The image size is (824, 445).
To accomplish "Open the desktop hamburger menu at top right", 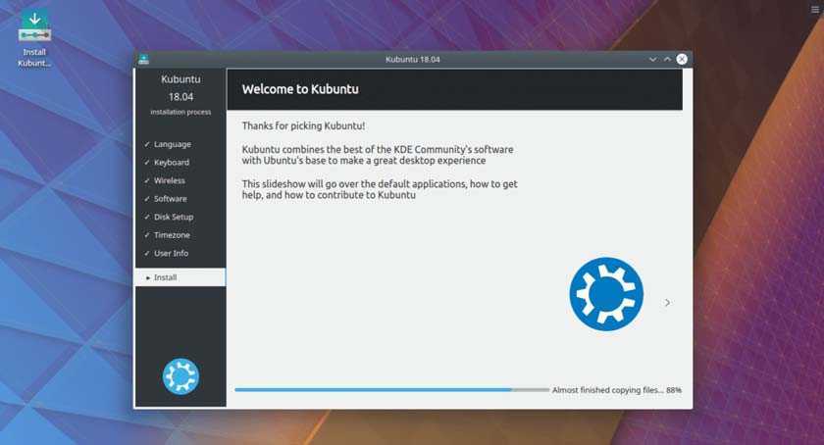I will tap(815, 9).
